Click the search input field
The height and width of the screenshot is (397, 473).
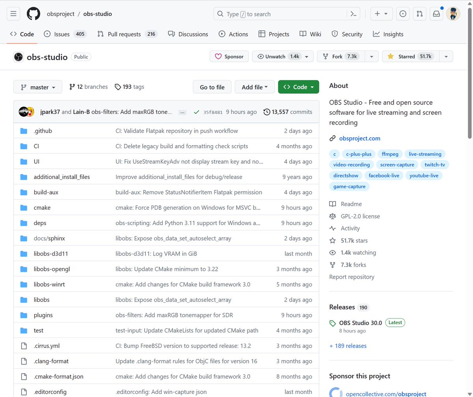point(280,14)
